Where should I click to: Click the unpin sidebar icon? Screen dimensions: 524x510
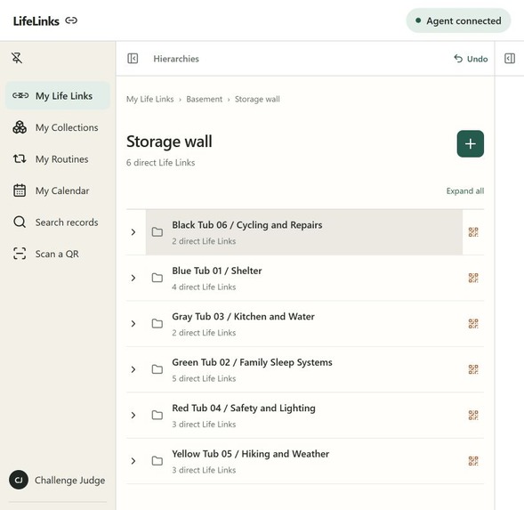(x=17, y=58)
